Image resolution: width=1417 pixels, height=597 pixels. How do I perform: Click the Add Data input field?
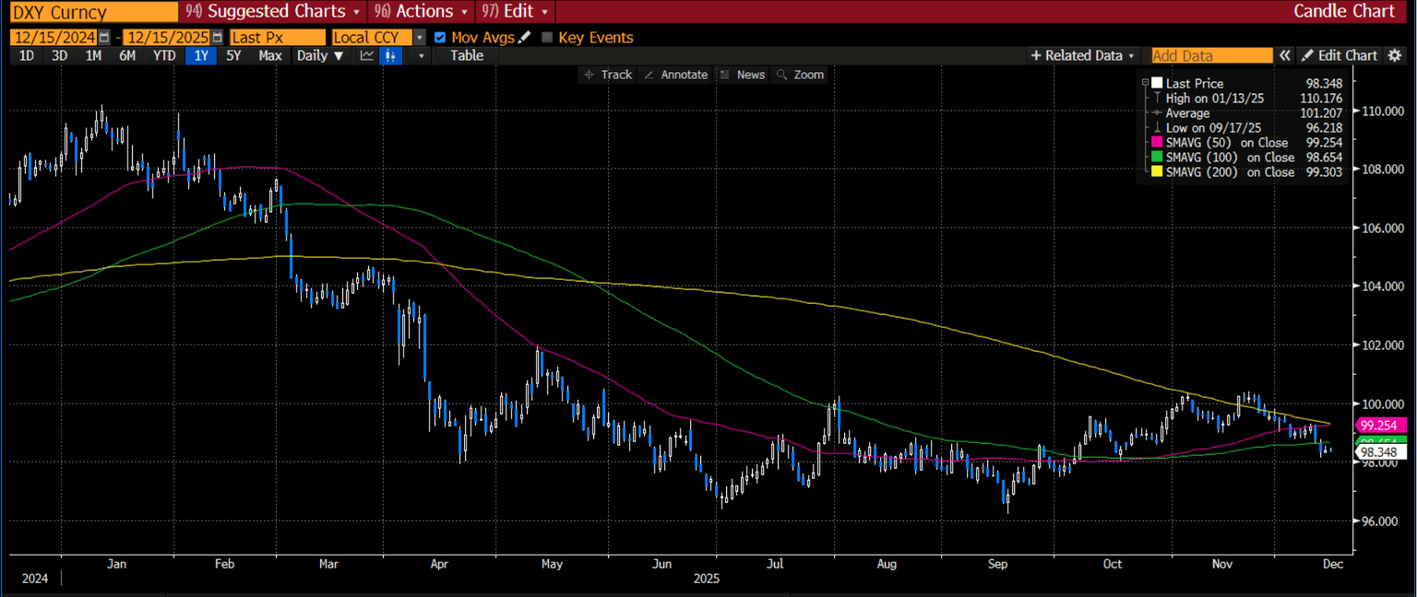point(1210,55)
